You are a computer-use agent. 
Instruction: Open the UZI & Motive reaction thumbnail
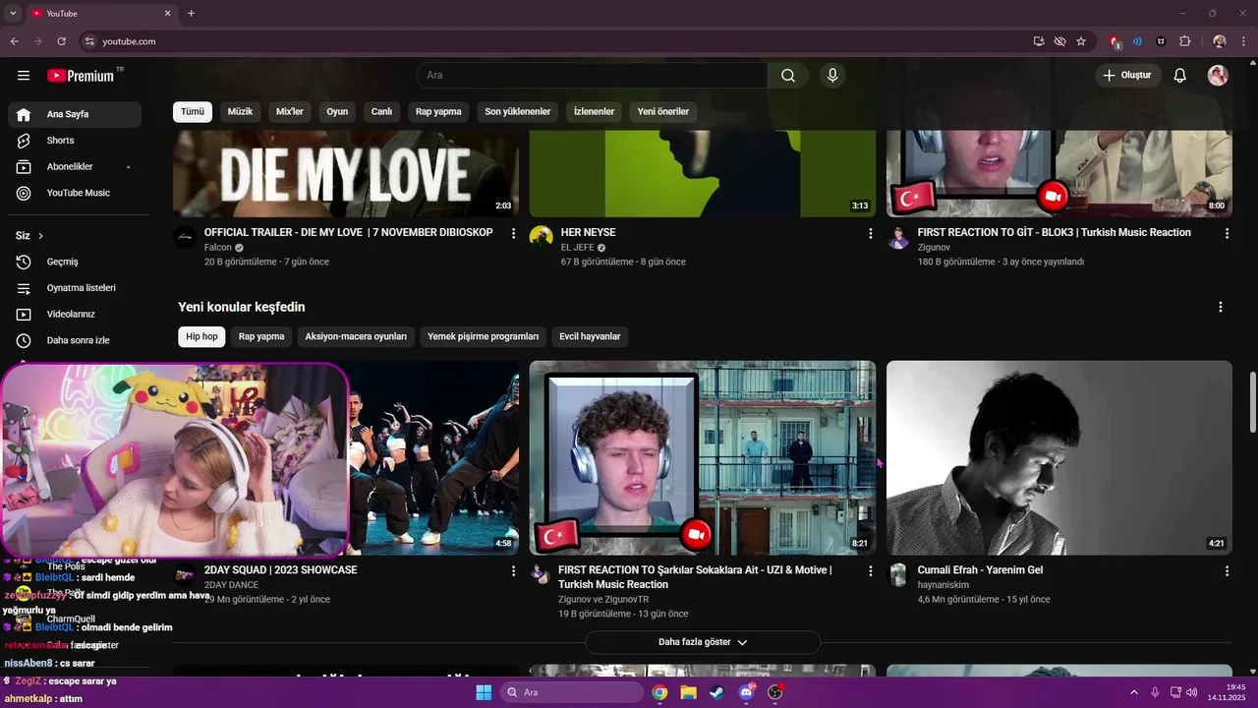tap(703, 457)
